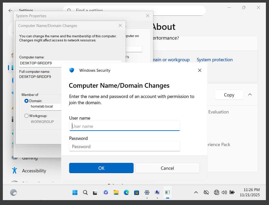
Task: Click the battery icon in the system tray
Action: [x=232, y=192]
